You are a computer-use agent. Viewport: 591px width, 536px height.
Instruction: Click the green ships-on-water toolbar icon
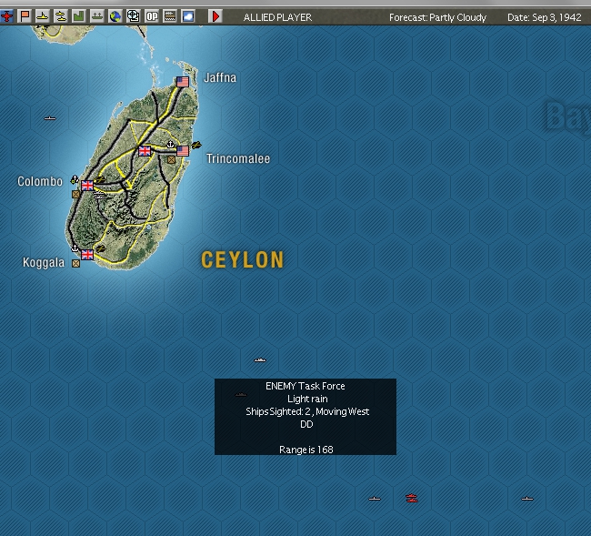[97, 16]
